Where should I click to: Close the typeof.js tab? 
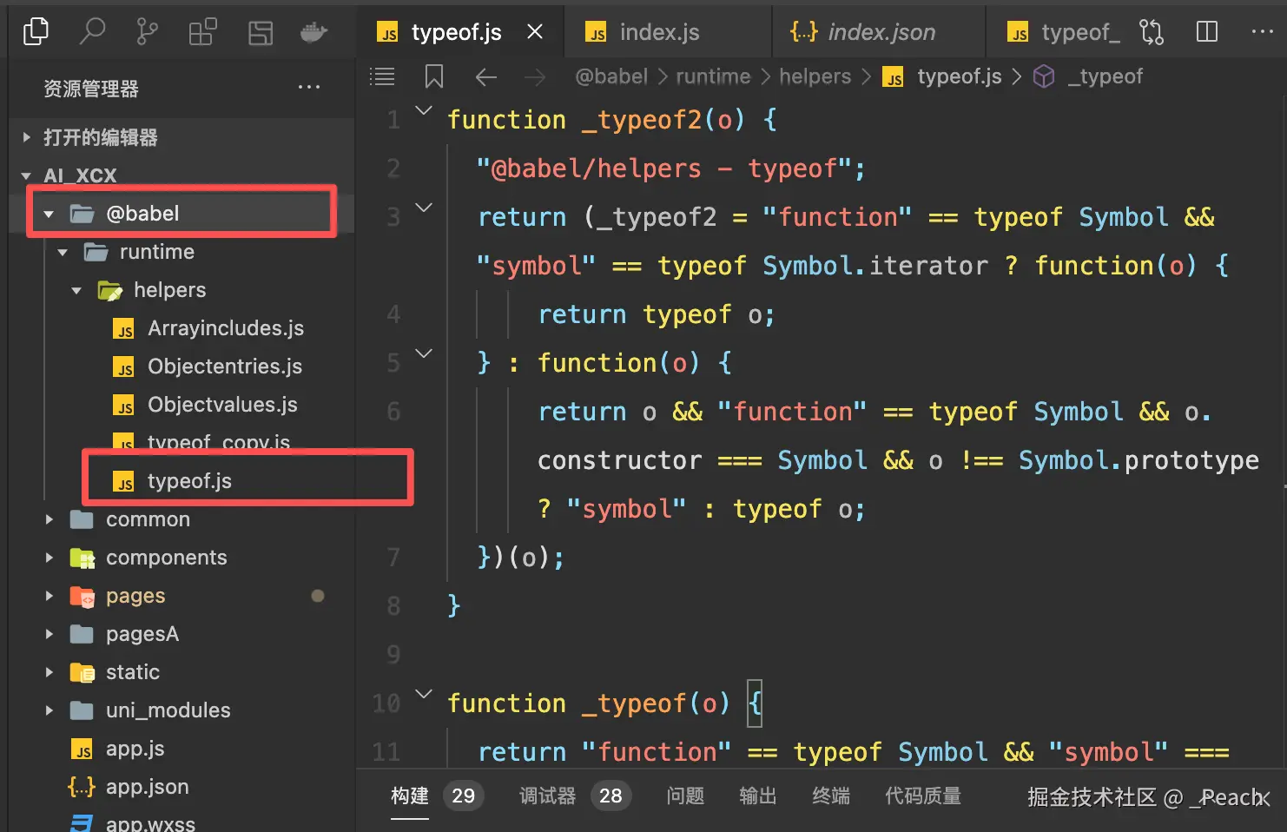click(535, 32)
